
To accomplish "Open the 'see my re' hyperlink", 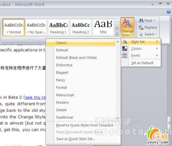I will click(x=35, y=97).
